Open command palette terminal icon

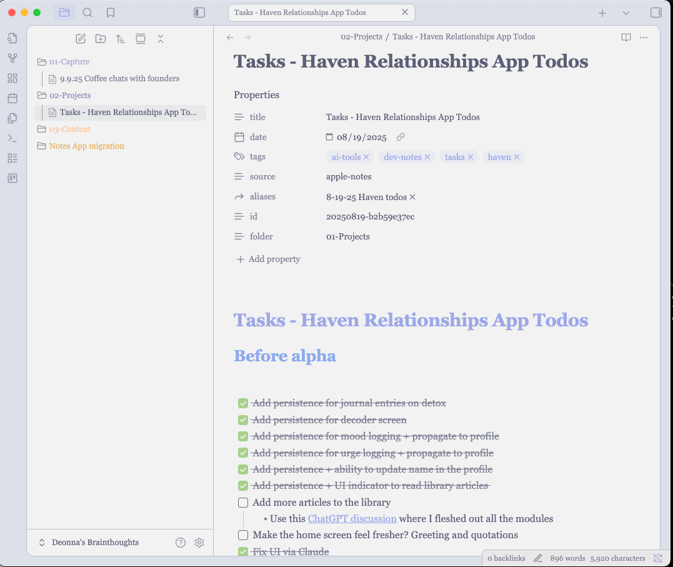(x=12, y=138)
